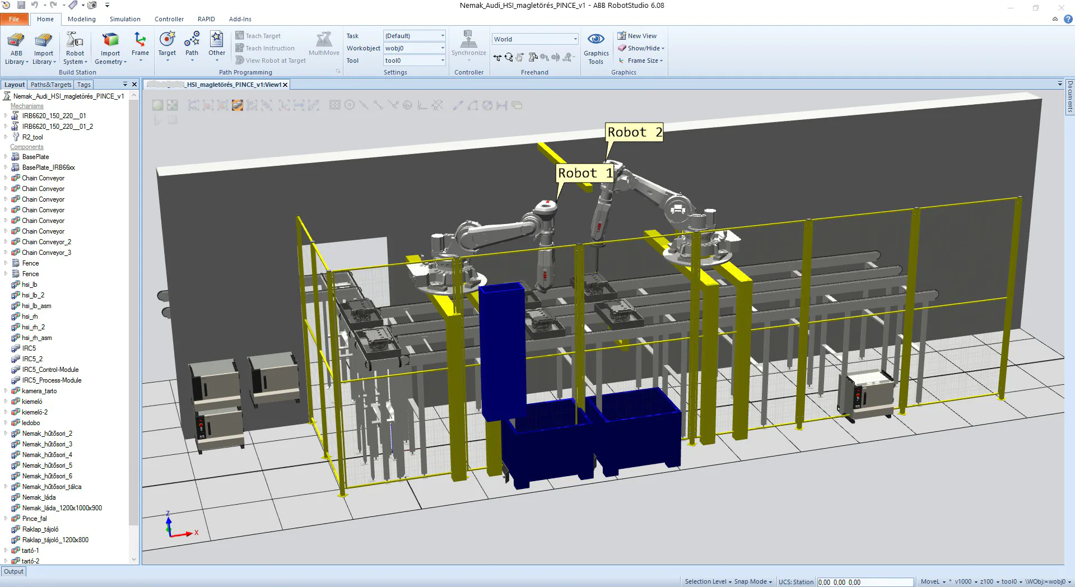Toggle Snap Center in viewport toolbar

(x=350, y=105)
